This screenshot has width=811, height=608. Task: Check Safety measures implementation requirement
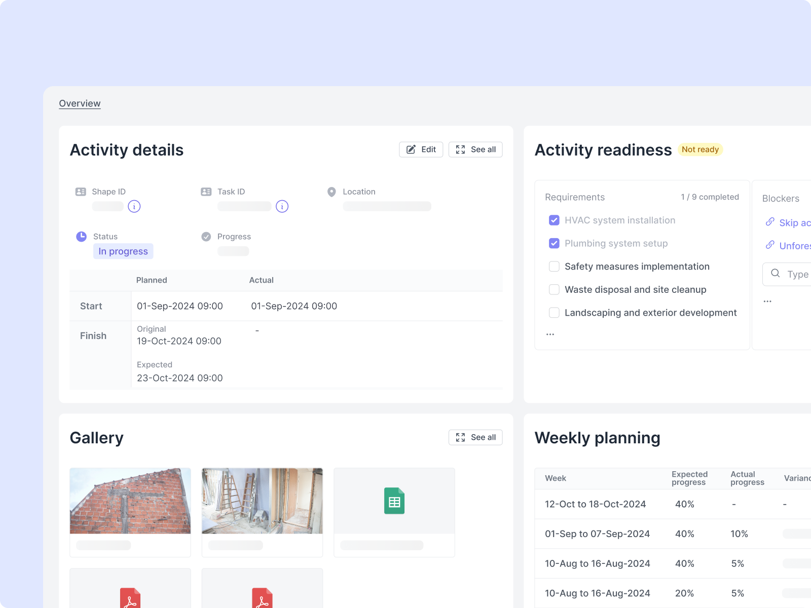click(554, 267)
